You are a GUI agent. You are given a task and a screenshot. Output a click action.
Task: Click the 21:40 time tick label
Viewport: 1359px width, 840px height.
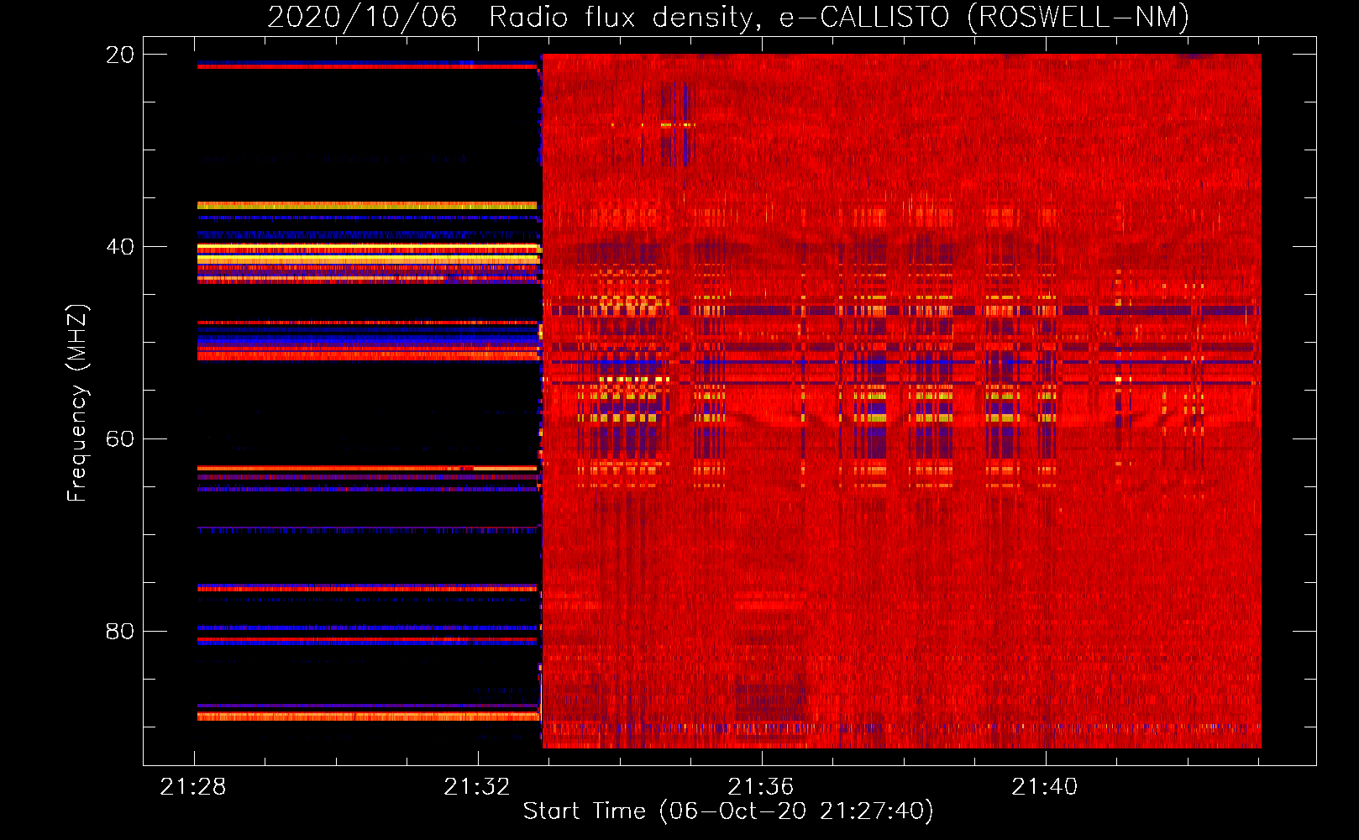click(1045, 787)
